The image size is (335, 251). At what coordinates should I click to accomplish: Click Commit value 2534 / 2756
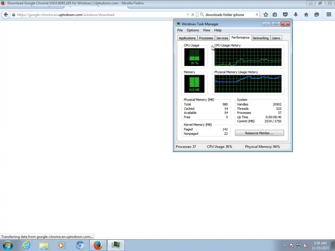(273, 121)
